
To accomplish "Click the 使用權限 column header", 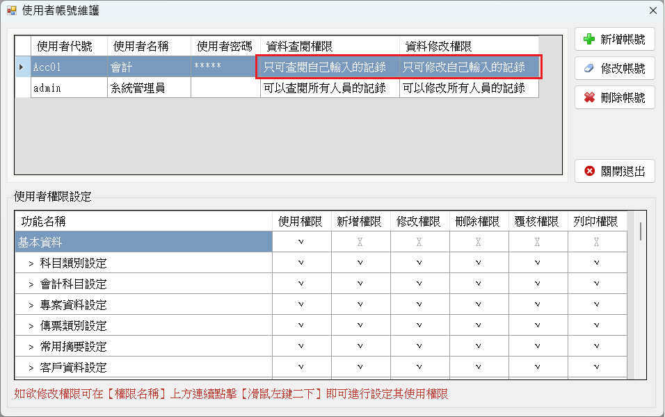I will 301,221.
